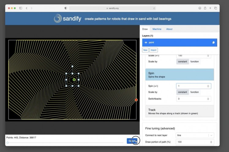This screenshot has height=152, width=229.
Task: Open Safari downloads icon
Action: coord(200,8)
